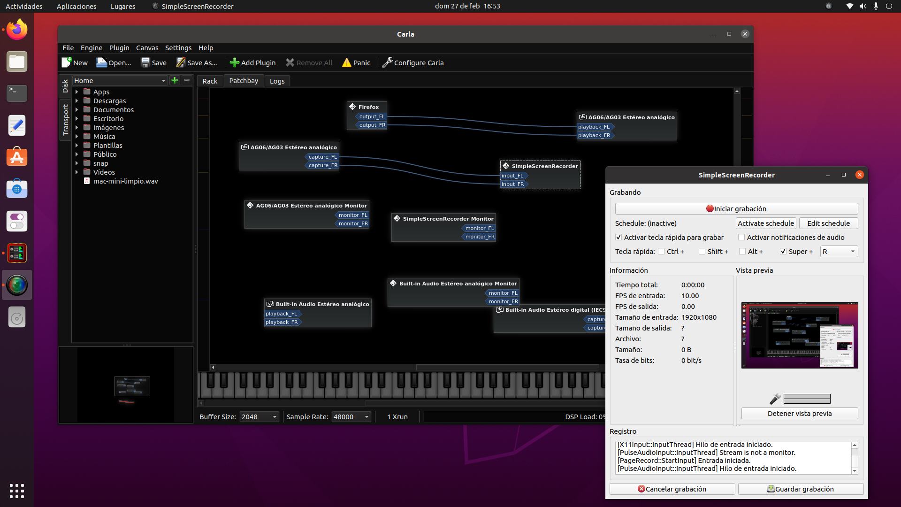The height and width of the screenshot is (507, 901).
Task: Select mac-mini-limpio.wav file
Action: [x=125, y=181]
